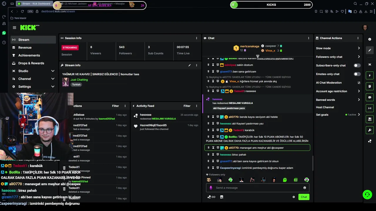Open the Channel Actions three-dot menu
This screenshot has width=376, height=211.
point(358,38)
